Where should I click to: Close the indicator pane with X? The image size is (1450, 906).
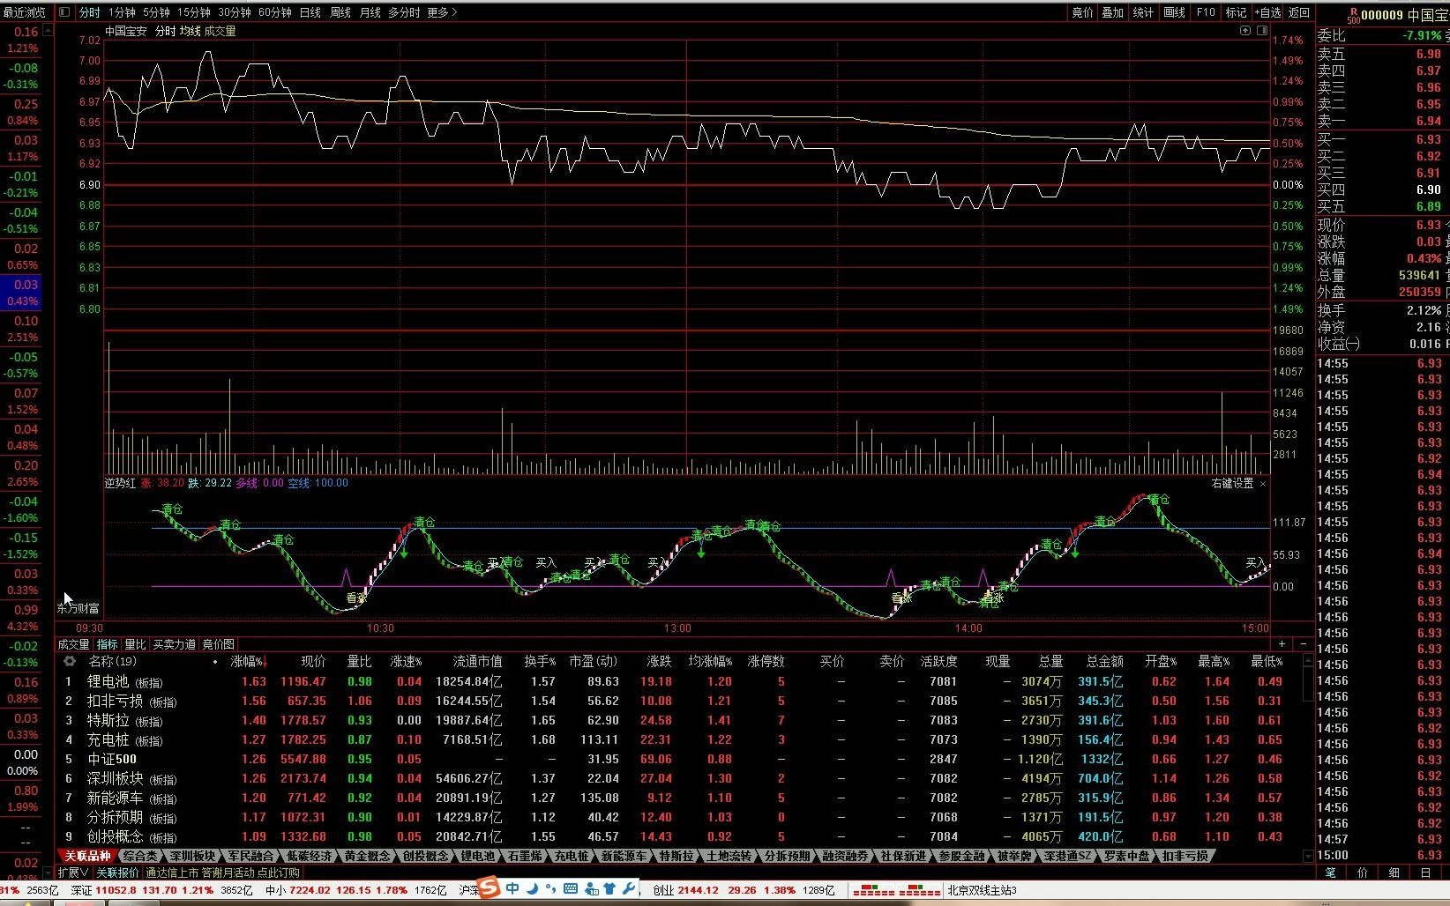(x=1263, y=484)
